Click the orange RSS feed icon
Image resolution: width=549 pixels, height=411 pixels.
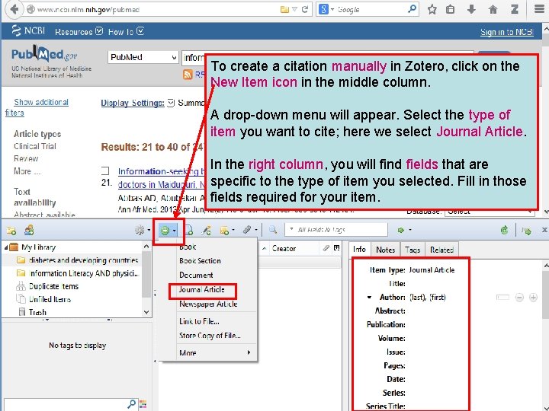point(188,74)
